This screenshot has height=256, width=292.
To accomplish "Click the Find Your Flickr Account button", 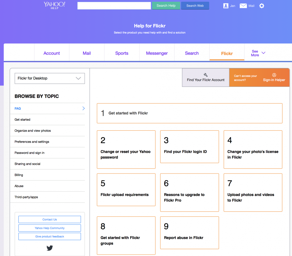I will pos(206,78).
